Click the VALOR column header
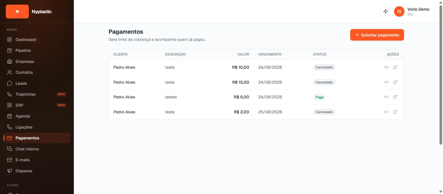The width and height of the screenshot is (443, 194). click(243, 54)
